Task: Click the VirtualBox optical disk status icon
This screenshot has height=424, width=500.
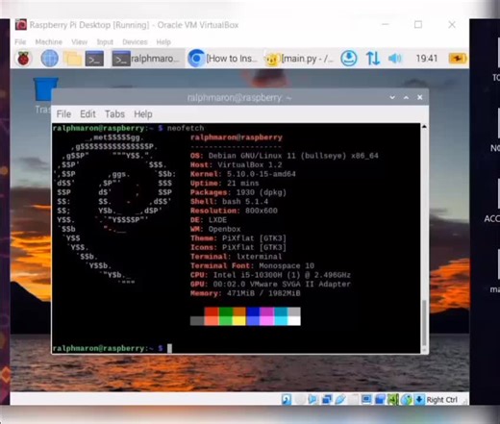Action: tap(300, 399)
